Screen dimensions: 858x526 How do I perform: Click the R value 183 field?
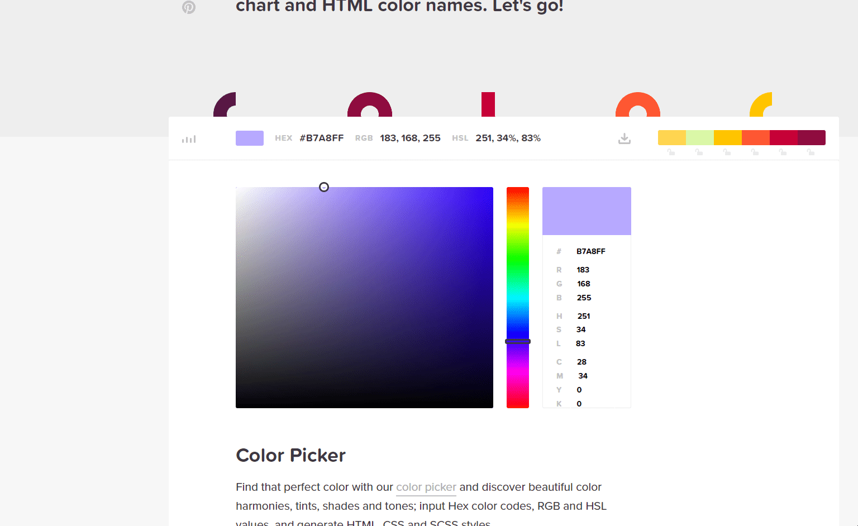583,270
